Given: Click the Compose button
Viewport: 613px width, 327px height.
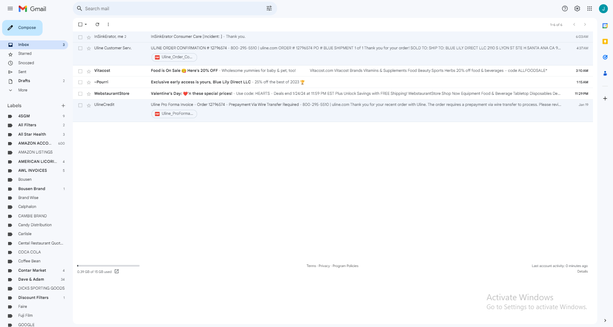Looking at the screenshot, I should click(x=22, y=28).
